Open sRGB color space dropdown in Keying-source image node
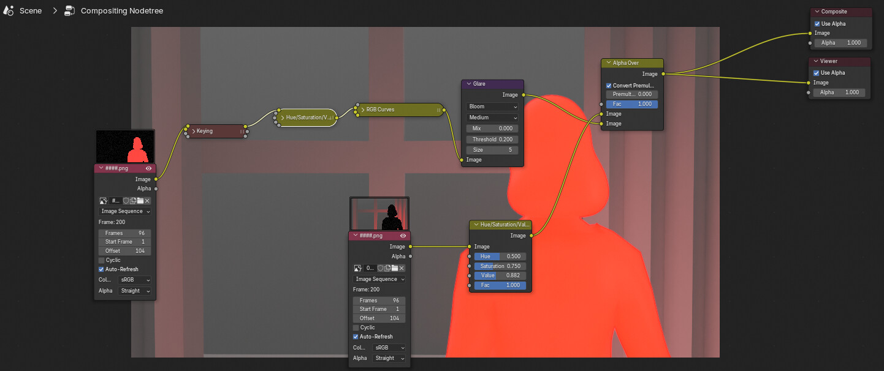Viewport: 884px width, 371px height. pos(134,280)
